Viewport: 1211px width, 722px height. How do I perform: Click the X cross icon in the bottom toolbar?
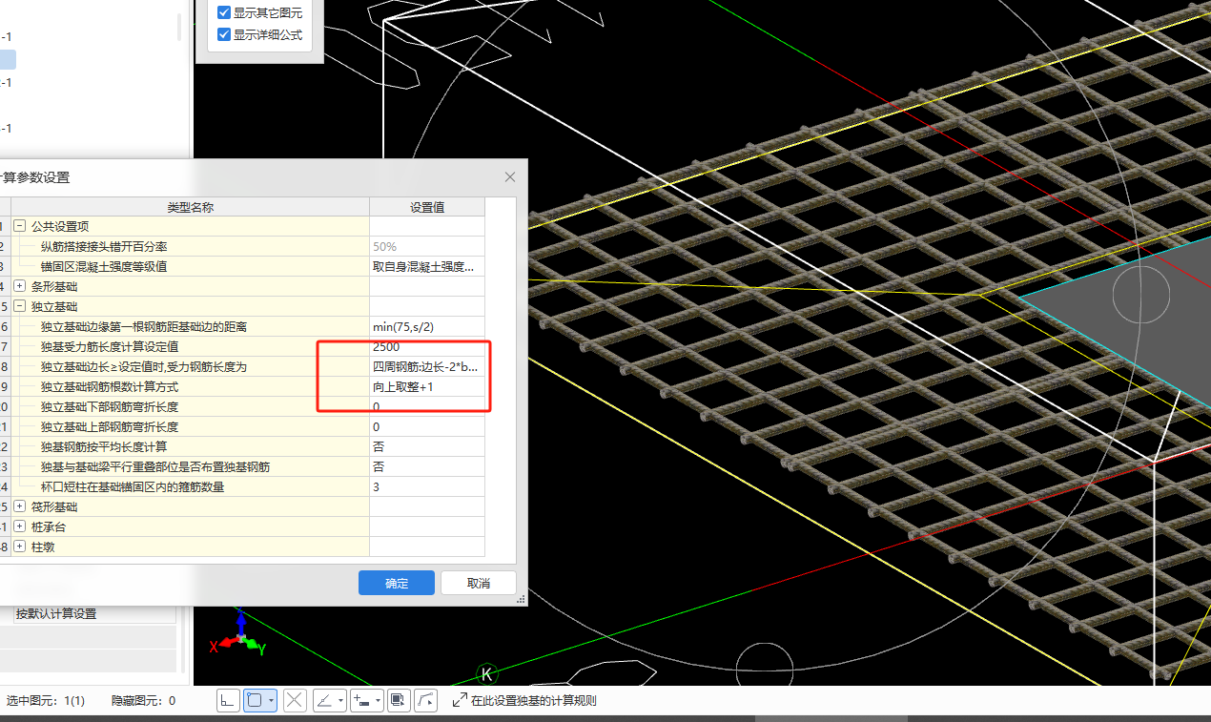click(x=295, y=700)
